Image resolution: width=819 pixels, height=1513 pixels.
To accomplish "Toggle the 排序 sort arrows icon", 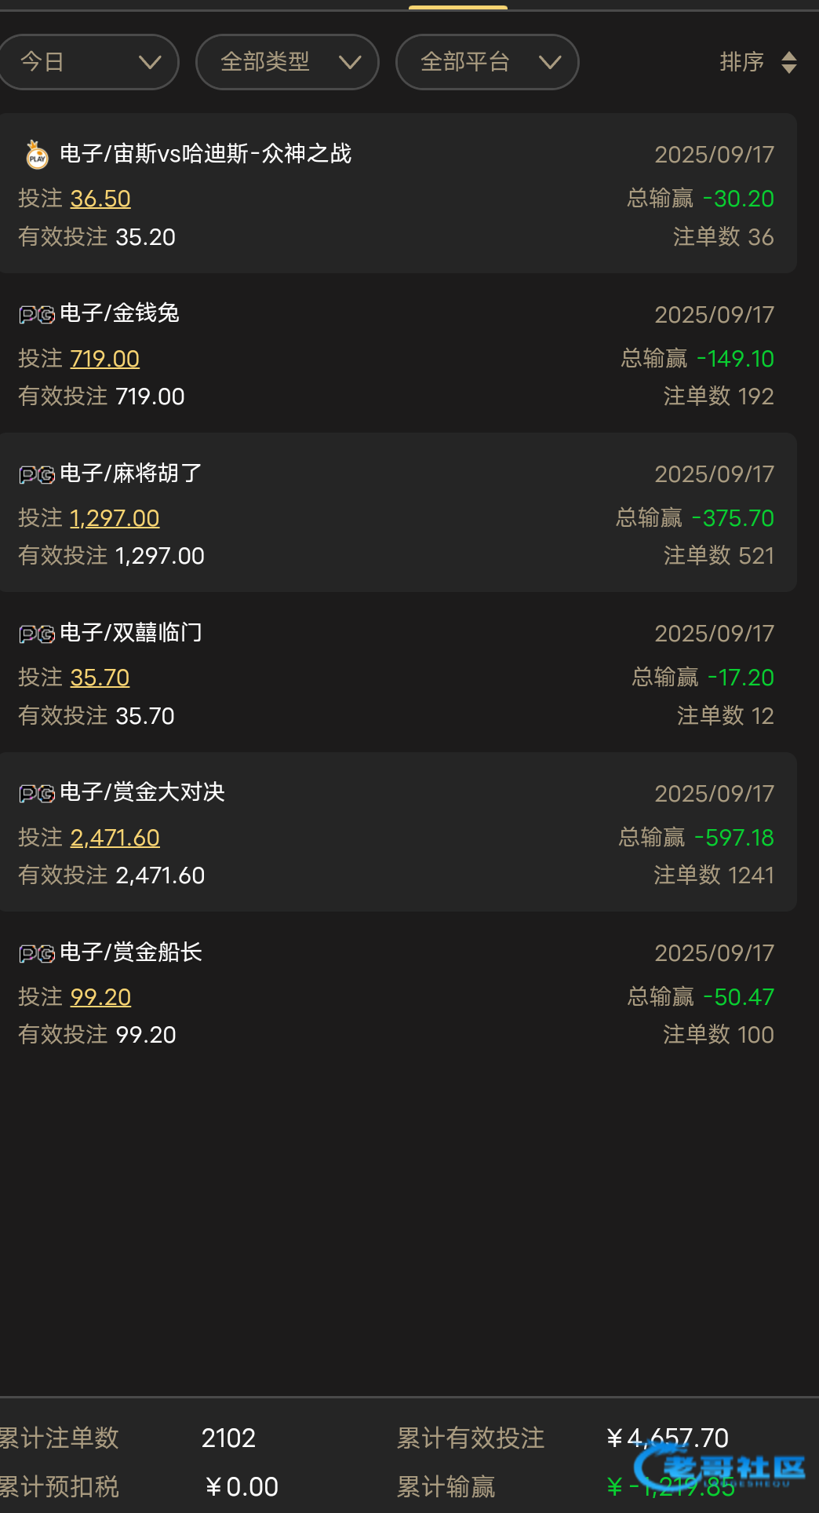I will 789,62.
